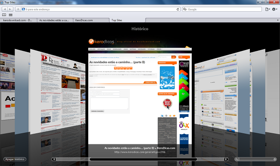The height and width of the screenshot is (166, 280).
Task: Click the page title caption KeroDicas.com
Action: (x=140, y=148)
